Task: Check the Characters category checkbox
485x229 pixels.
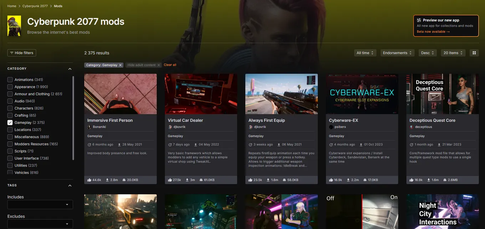Action: 10,108
